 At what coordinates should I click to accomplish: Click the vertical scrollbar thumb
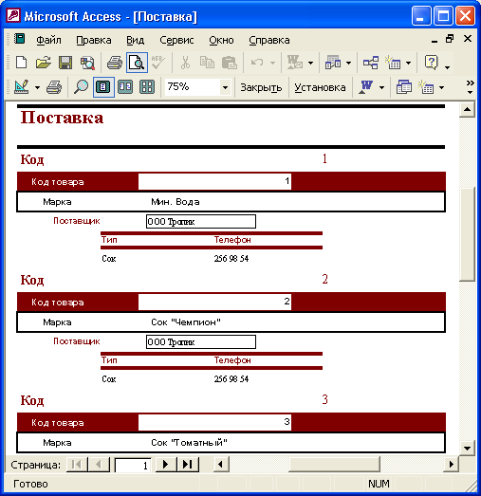coord(467,234)
